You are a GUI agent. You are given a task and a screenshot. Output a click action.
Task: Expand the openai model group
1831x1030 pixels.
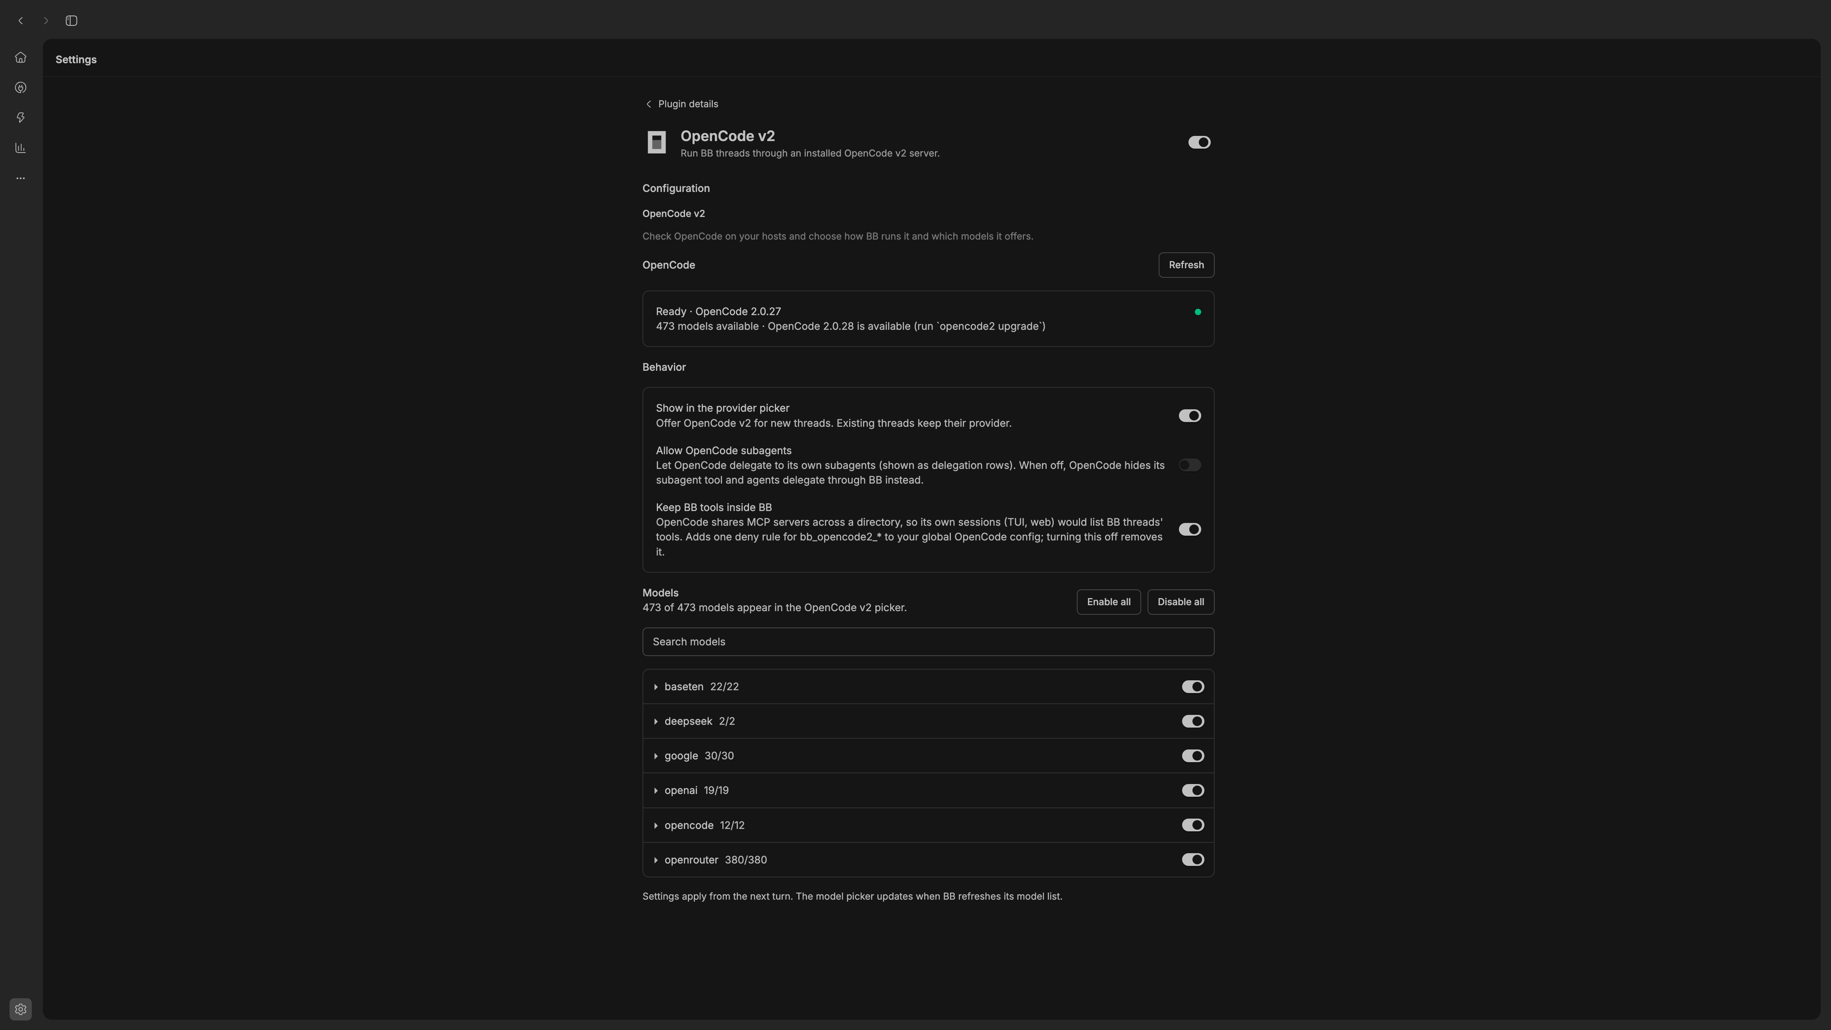[655, 790]
